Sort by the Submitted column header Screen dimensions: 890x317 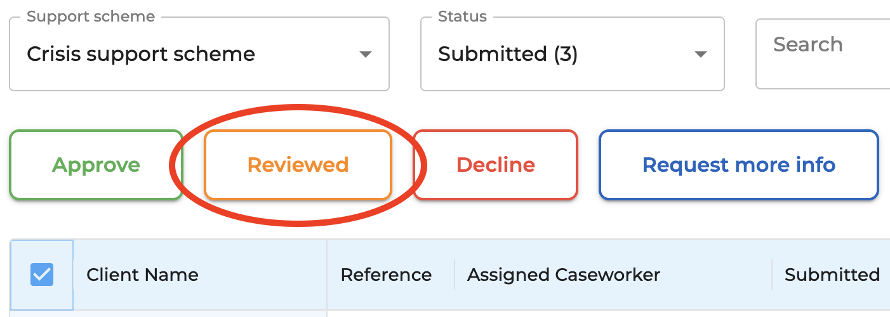(x=832, y=275)
